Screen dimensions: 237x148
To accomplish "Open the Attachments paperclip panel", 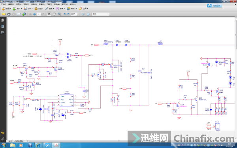I will (x=3, y=139).
